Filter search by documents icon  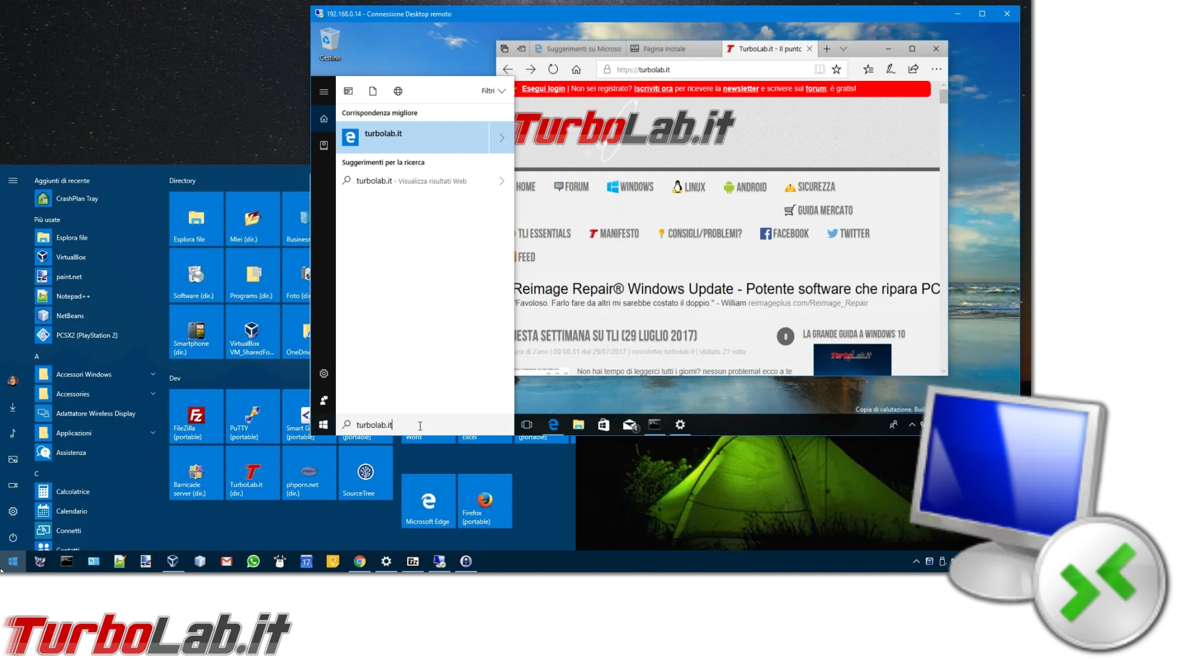pos(373,91)
